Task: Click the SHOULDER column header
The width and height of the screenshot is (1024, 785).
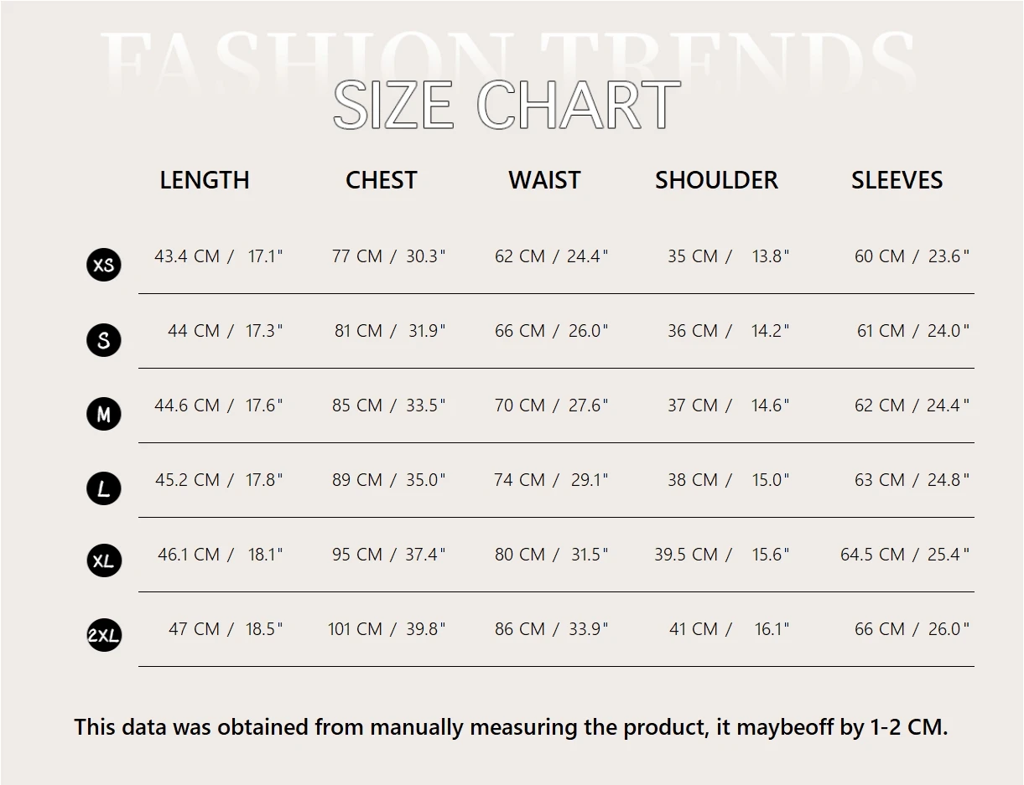Action: click(x=716, y=180)
